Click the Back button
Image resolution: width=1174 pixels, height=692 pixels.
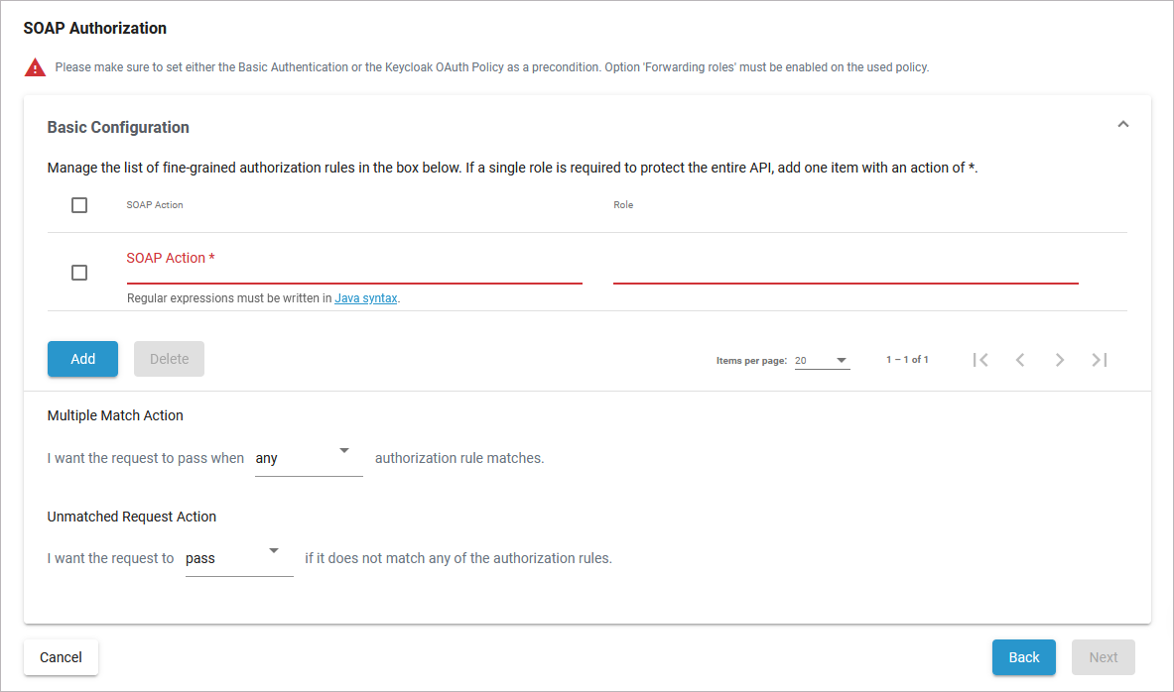click(1023, 657)
